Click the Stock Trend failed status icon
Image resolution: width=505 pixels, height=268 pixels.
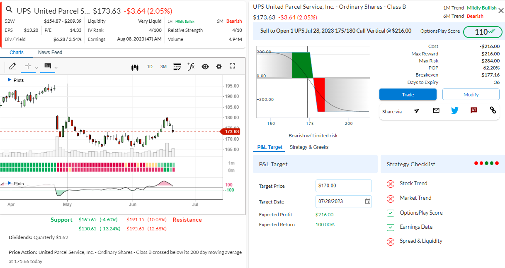[x=390, y=184]
